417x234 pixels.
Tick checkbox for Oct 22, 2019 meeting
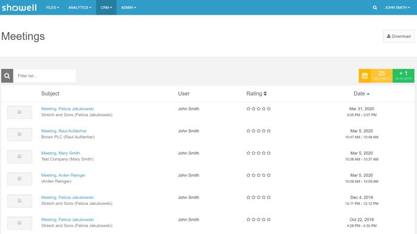[19, 223]
